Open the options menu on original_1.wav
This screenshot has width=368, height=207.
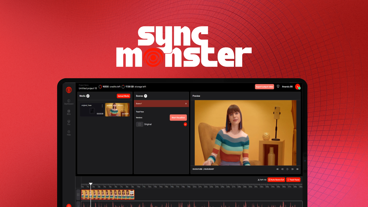(x=102, y=106)
